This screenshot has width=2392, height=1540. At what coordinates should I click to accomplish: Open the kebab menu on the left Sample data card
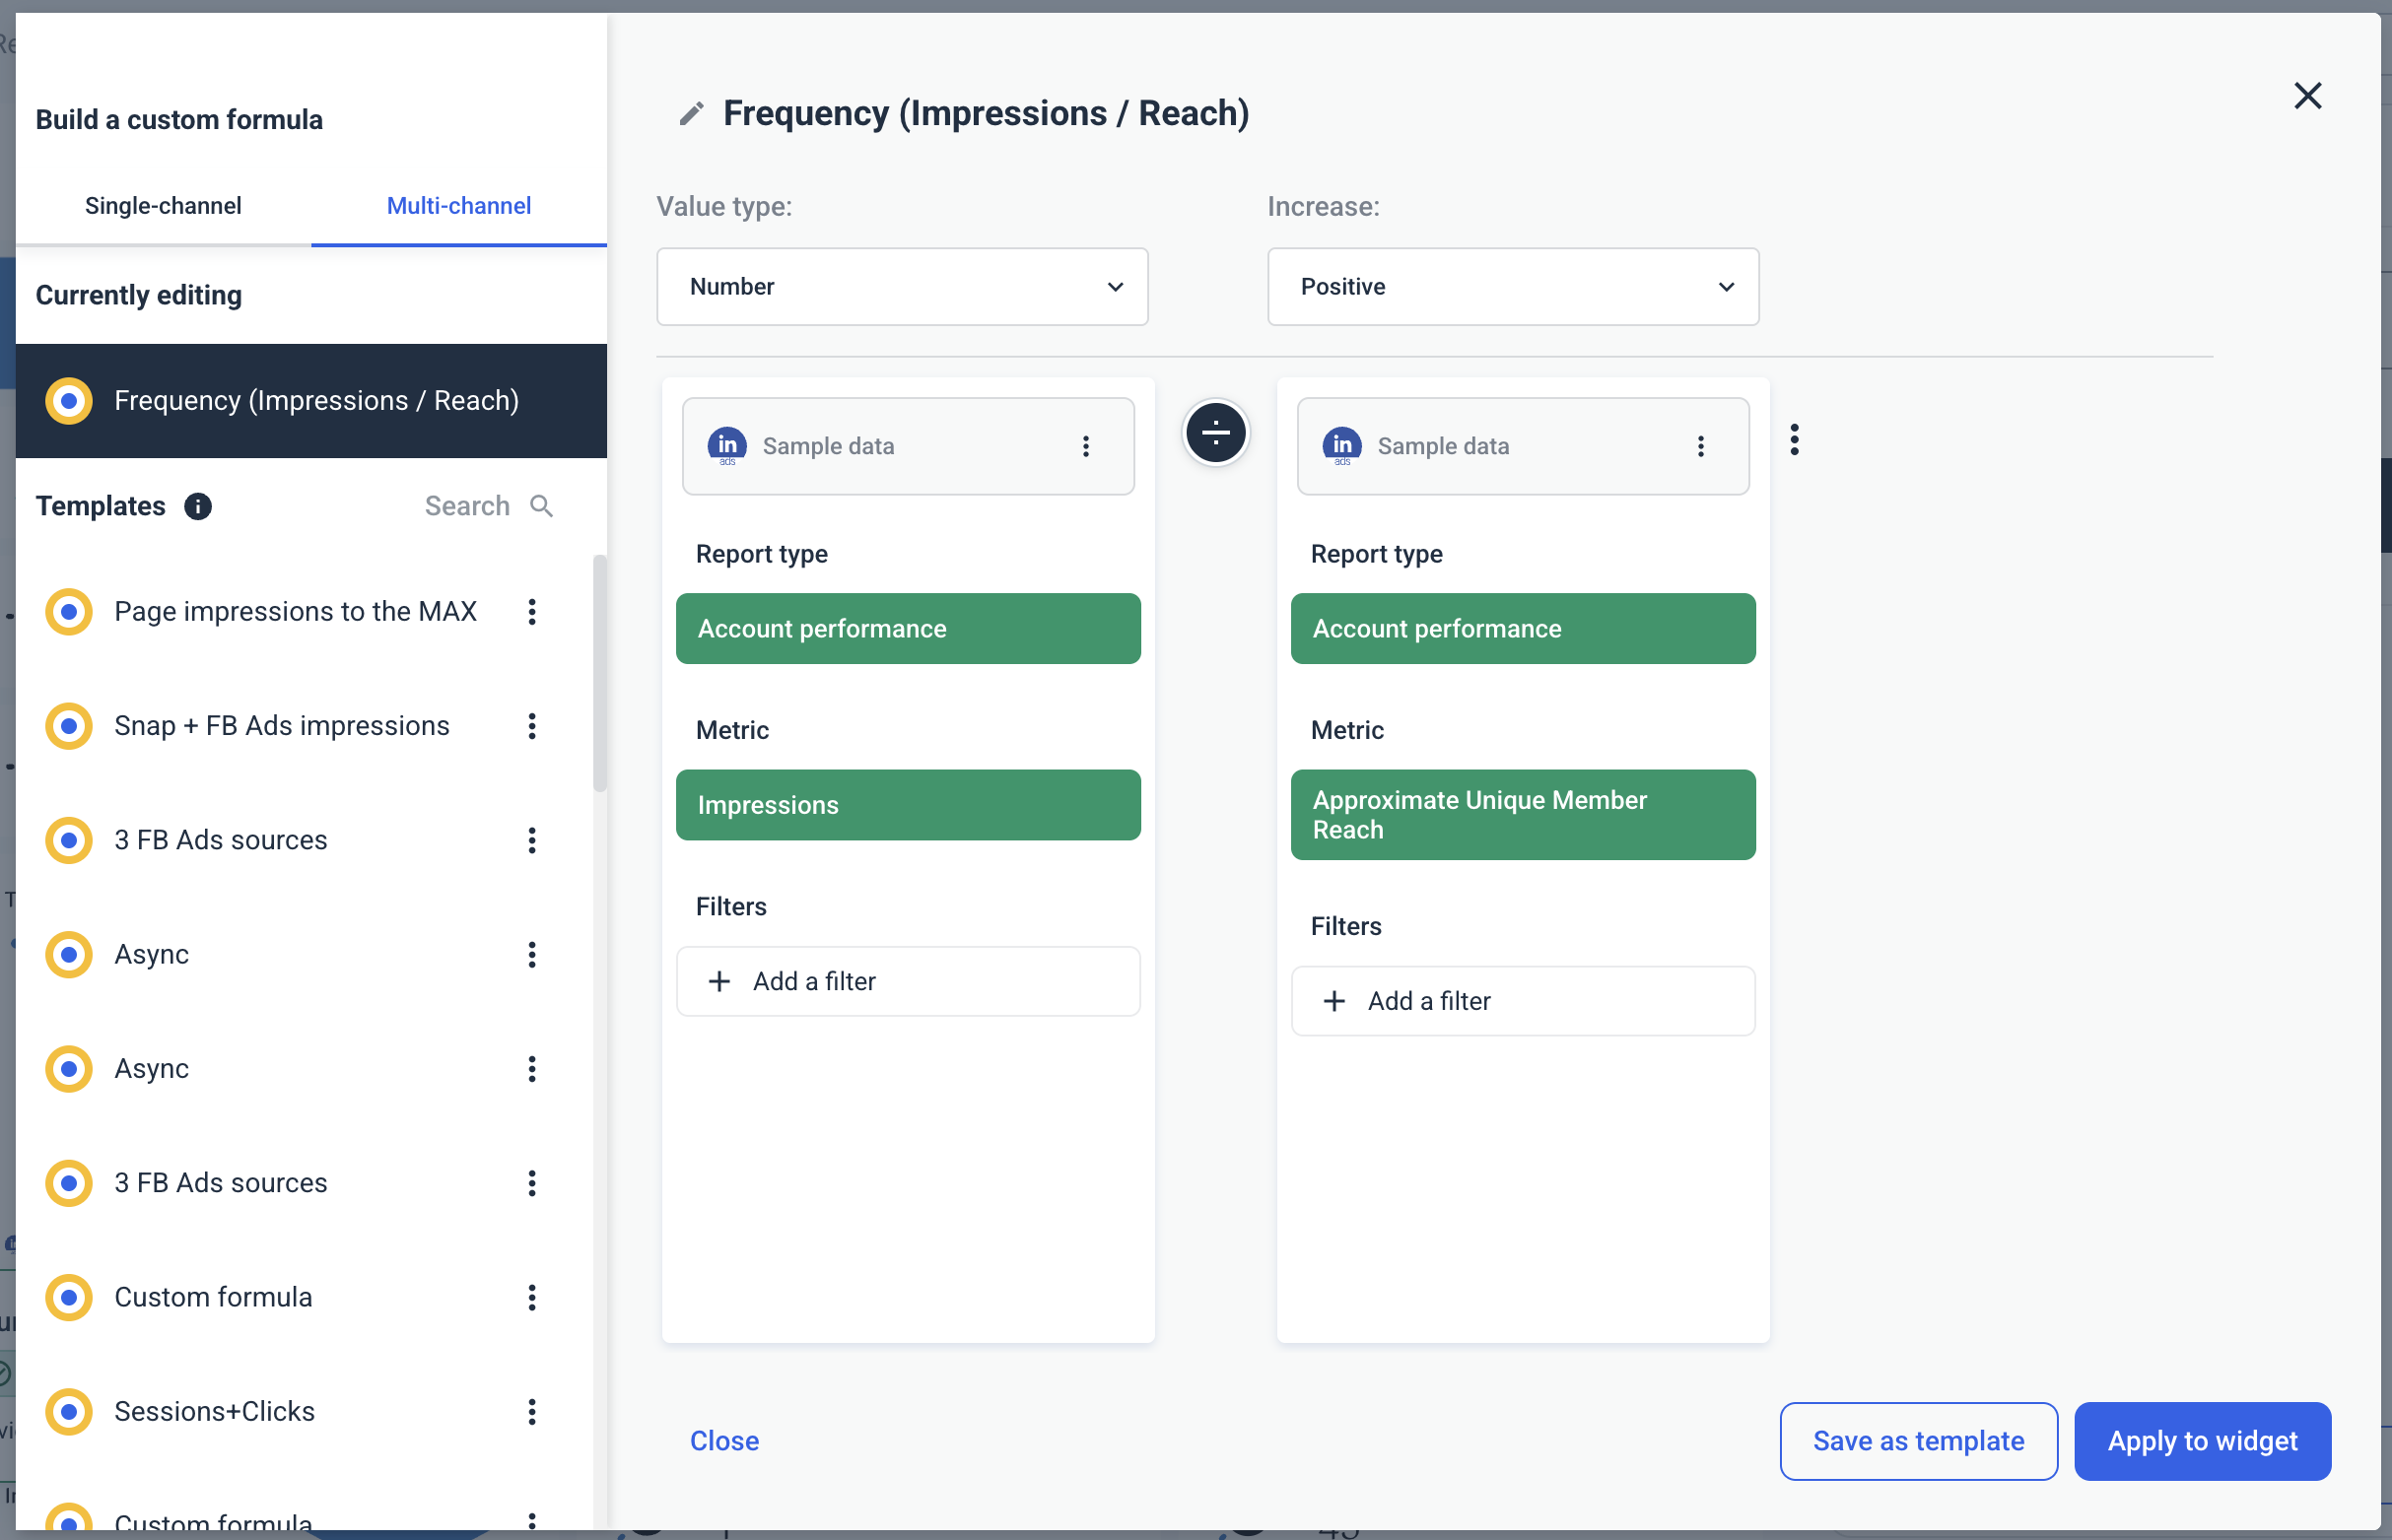coord(1086,446)
